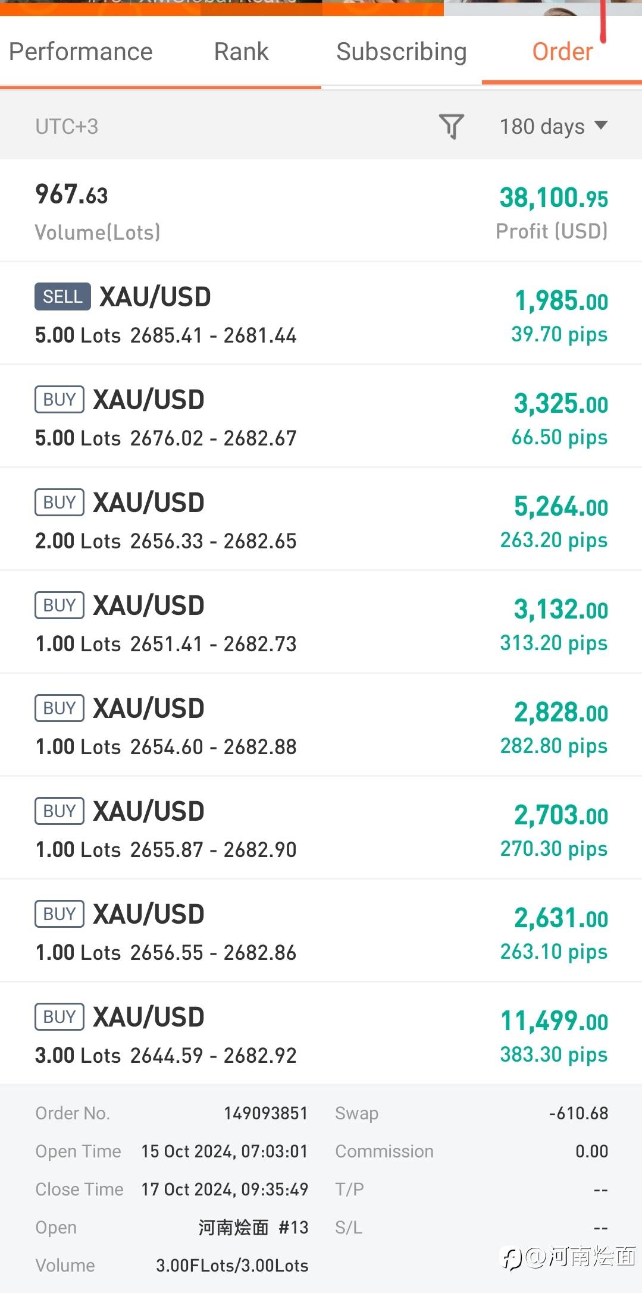
Task: Click the SELL badge on XAU/USD order
Action: click(62, 296)
